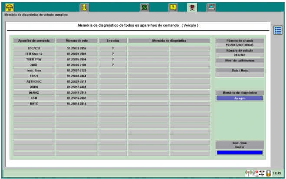Viewport: 286px width, 179px height.
Task: Click the clock showing 18:49
Action: [277, 173]
